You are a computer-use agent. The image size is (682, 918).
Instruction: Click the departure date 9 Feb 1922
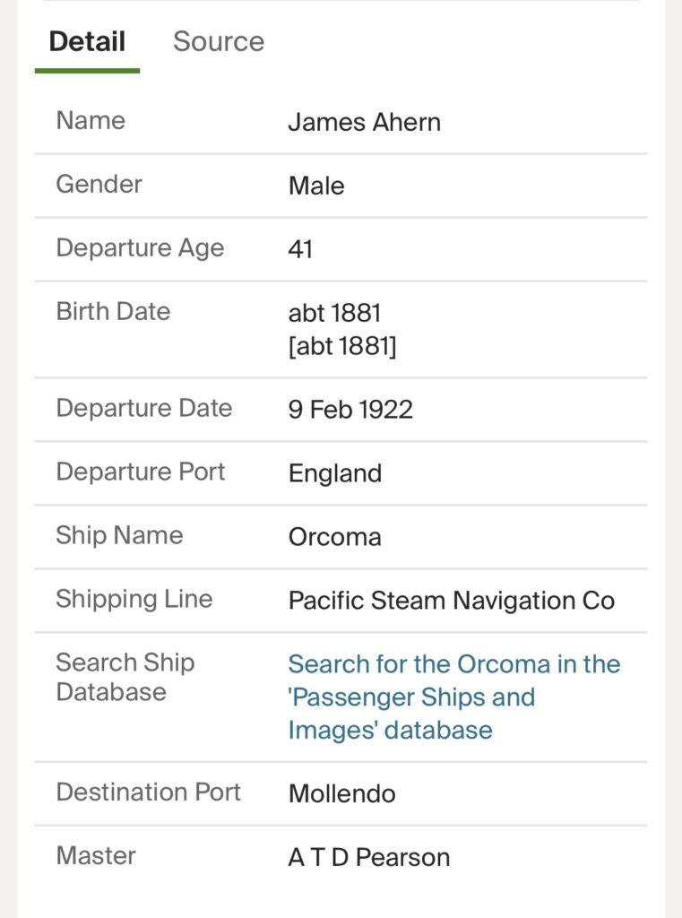coord(350,410)
